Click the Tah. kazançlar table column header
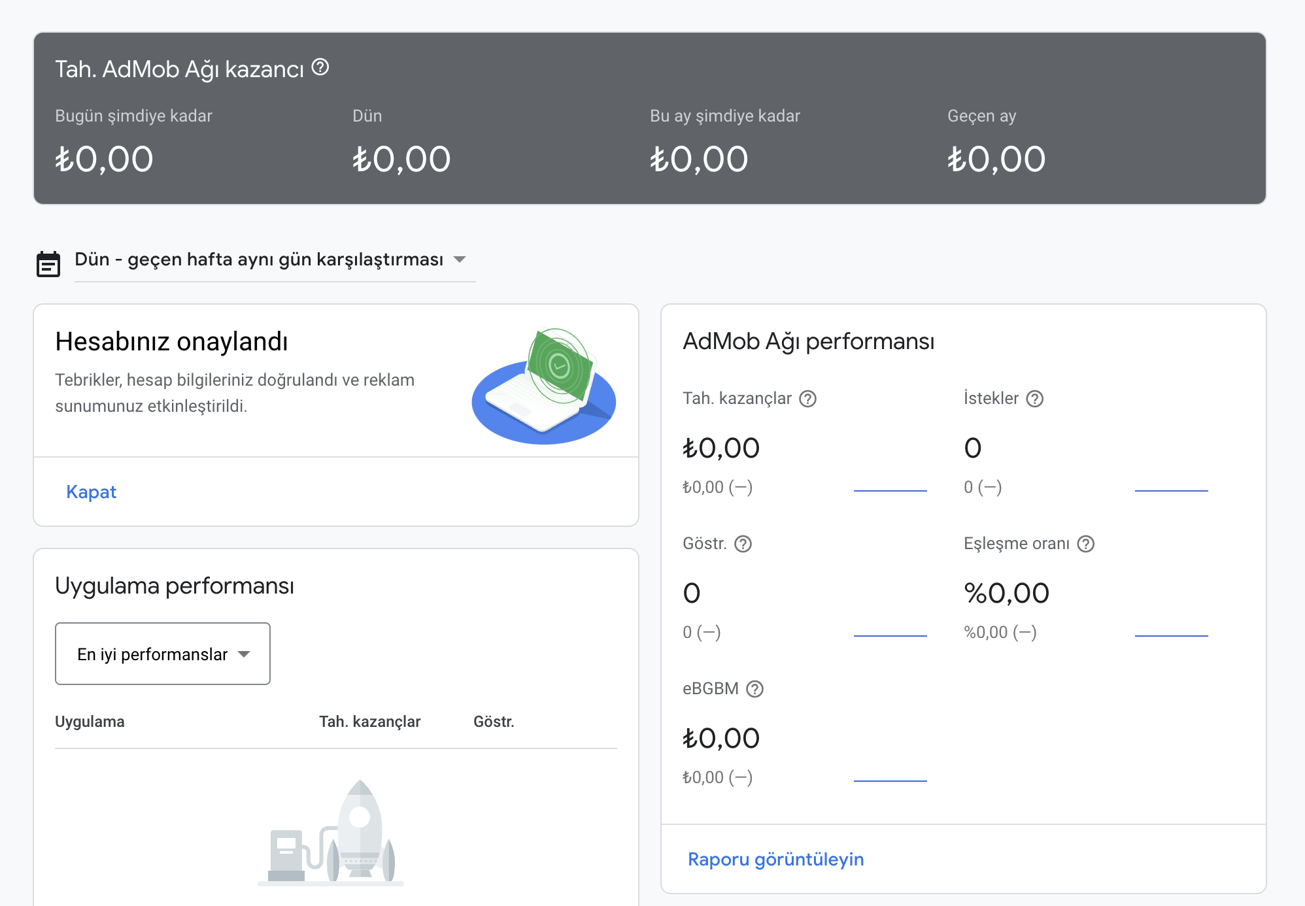Viewport: 1305px width, 906px height. [370, 722]
